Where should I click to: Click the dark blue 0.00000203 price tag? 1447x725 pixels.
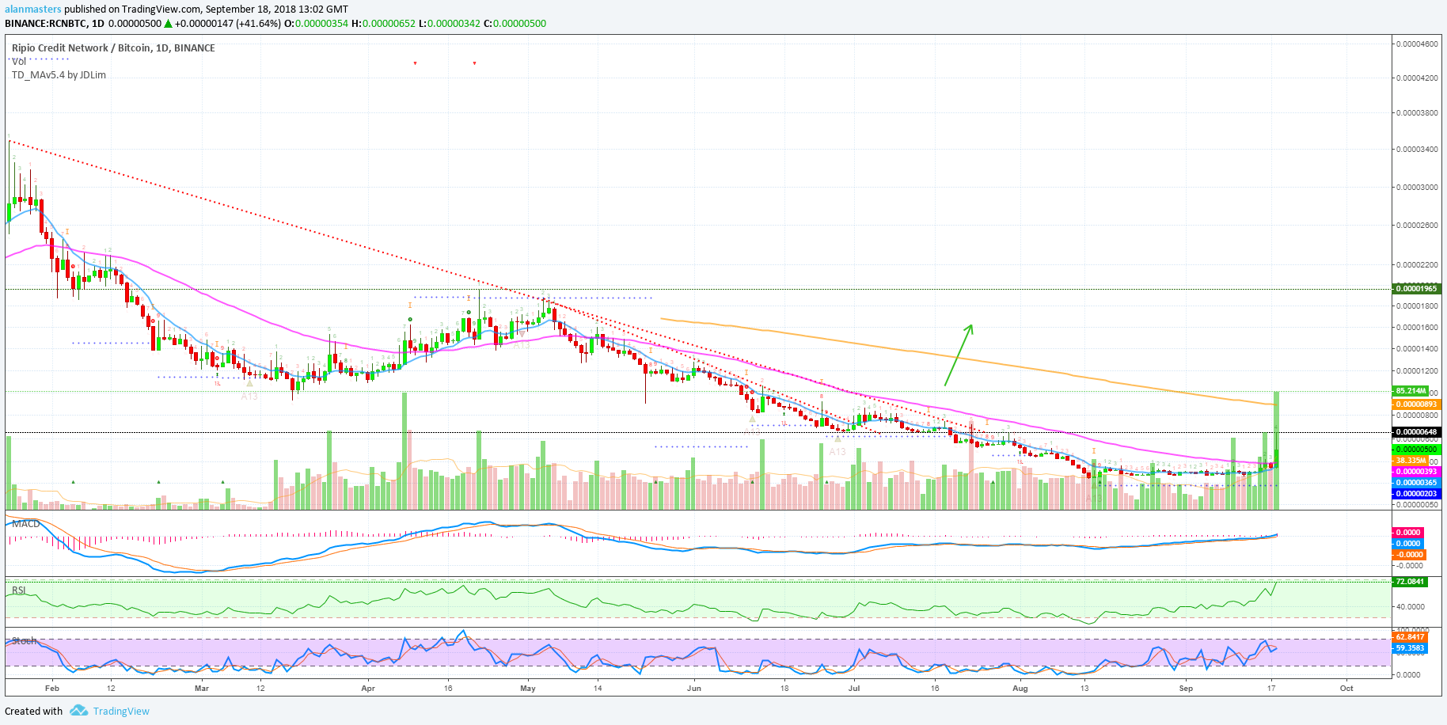pyautogui.click(x=1416, y=494)
